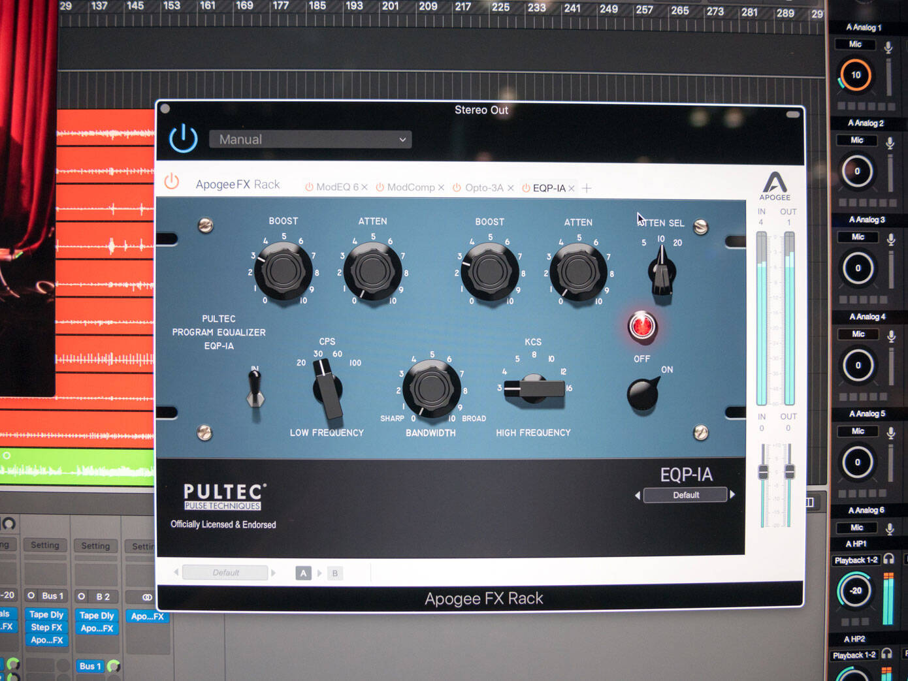Toggle EQP-IA bypass power icon
This screenshot has width=908, height=681.
[526, 188]
